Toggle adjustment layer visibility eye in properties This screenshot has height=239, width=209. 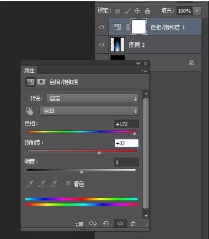[120, 223]
